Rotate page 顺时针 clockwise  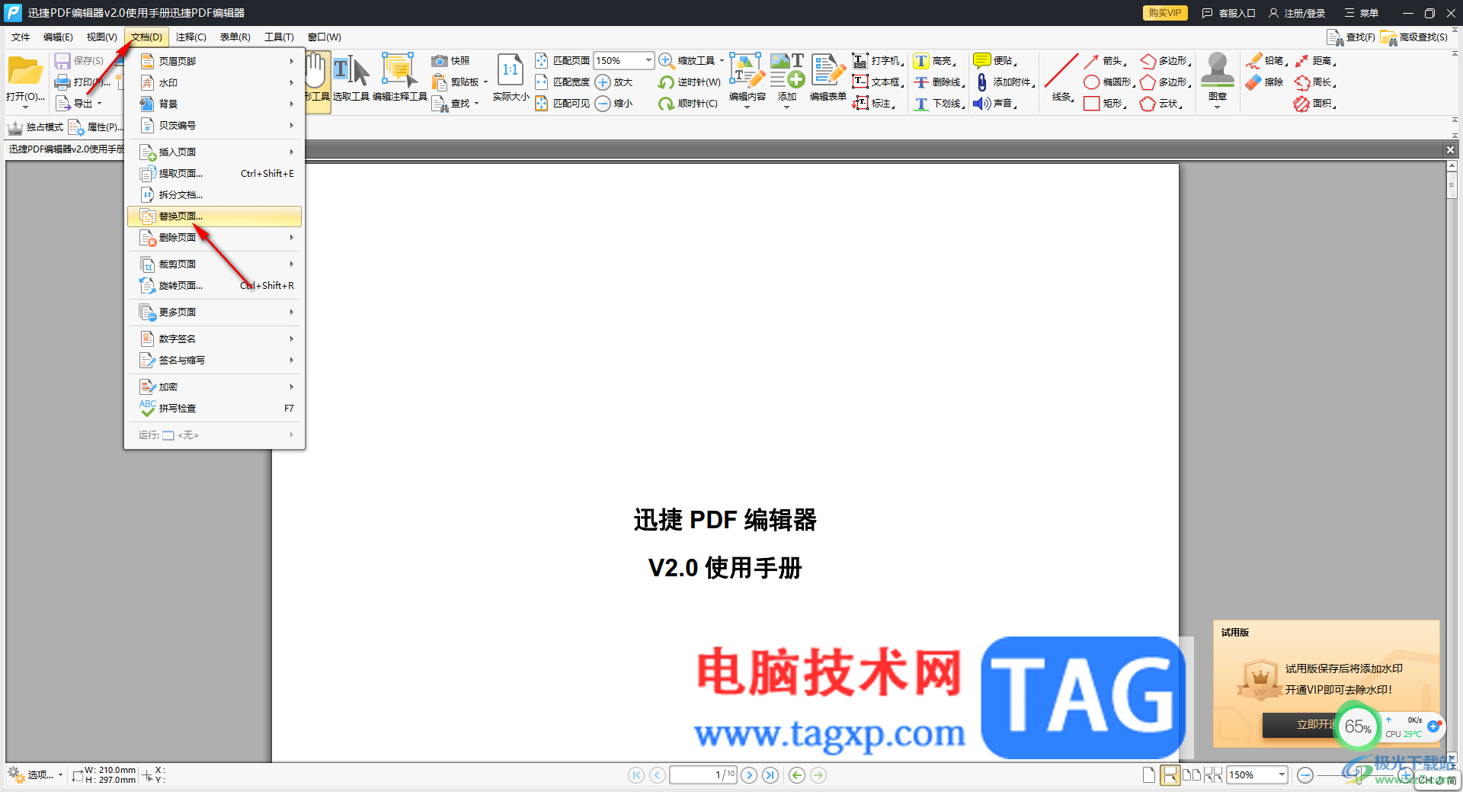[688, 104]
